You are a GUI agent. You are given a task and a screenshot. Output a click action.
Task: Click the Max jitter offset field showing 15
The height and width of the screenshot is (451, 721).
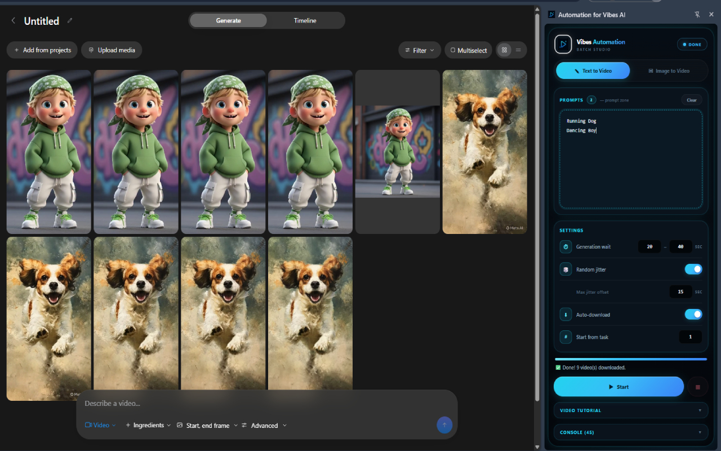tap(680, 292)
